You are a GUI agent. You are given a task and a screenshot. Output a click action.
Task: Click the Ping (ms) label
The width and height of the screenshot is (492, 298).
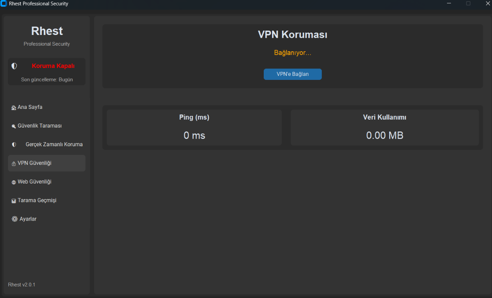coord(194,117)
